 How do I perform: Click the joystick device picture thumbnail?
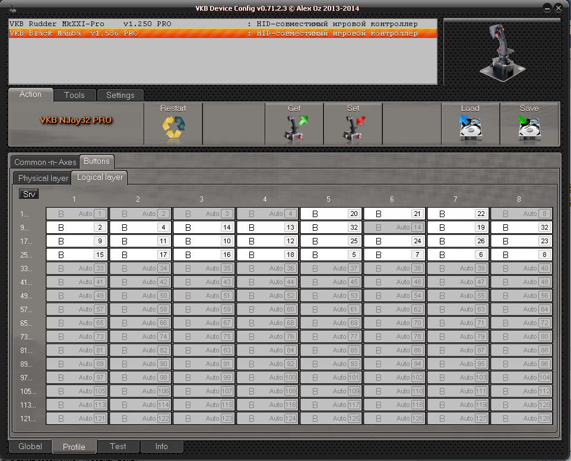(502, 52)
